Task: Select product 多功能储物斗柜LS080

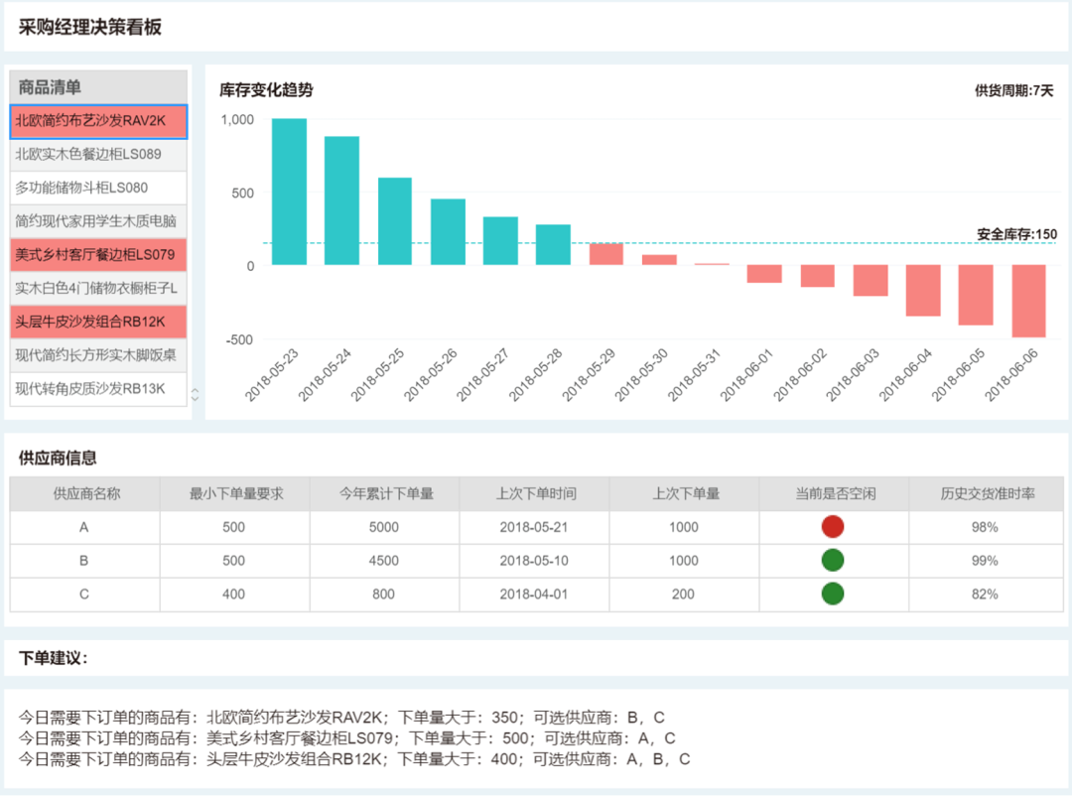Action: (97, 188)
